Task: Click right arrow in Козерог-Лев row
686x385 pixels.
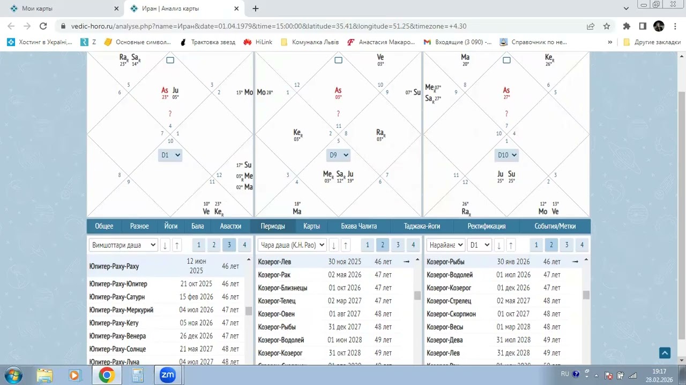Action: tap(406, 261)
